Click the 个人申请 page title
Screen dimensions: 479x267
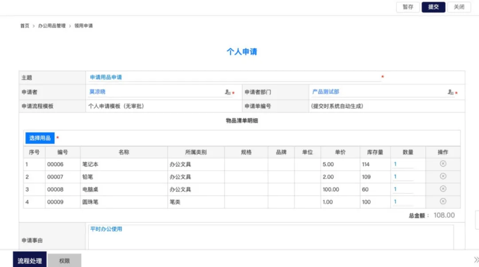pyautogui.click(x=242, y=51)
